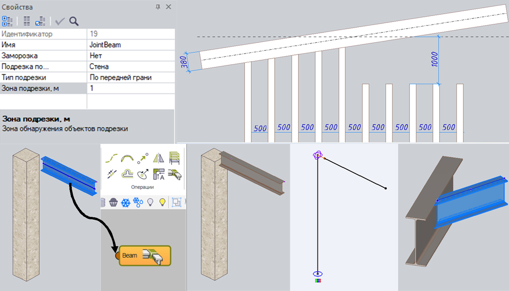Click the Операции ribbon group label
The height and width of the screenshot is (291, 509).
142,187
